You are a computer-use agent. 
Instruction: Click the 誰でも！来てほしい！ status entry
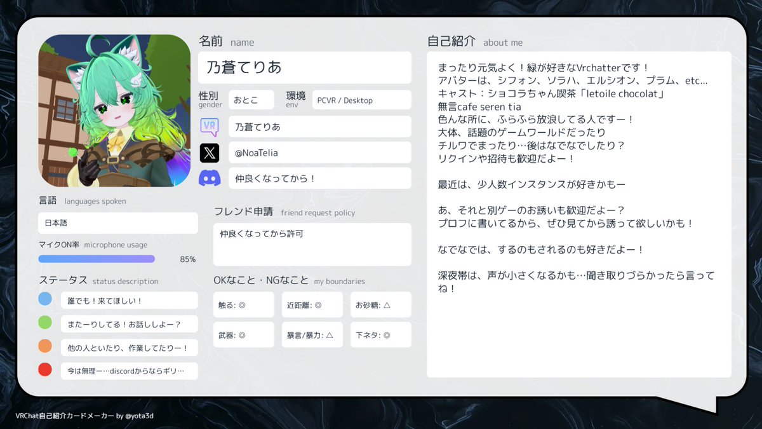129,299
